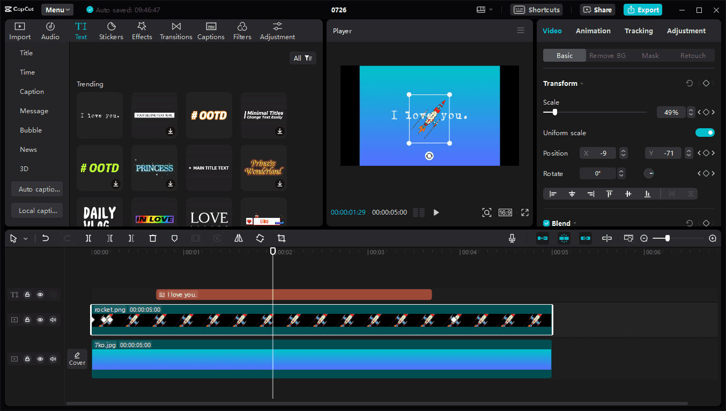Click the Delete left of playhead tool

pos(110,238)
